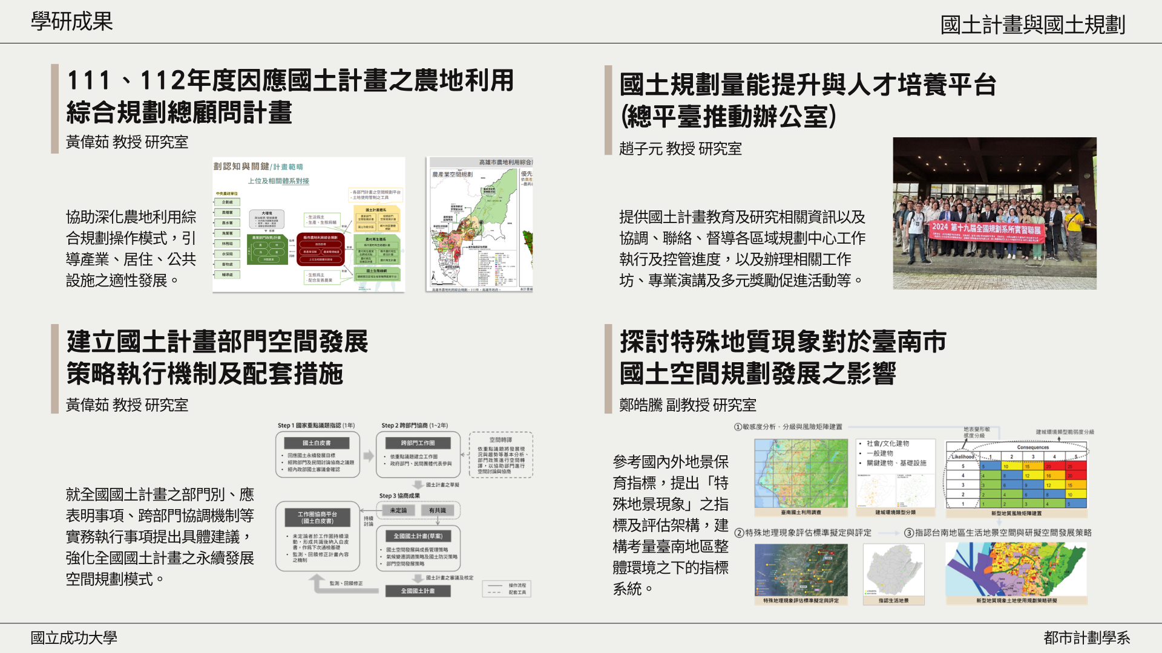Click 鄭皓騰 副教授 研究室 label
This screenshot has width=1162, height=653.
click(688, 405)
